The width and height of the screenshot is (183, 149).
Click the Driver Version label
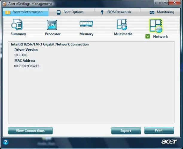pos(26,50)
